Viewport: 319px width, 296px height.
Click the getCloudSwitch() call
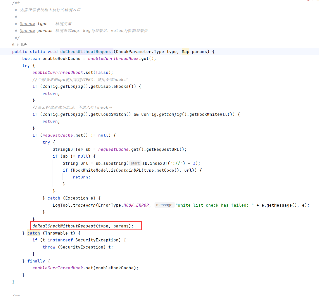[x=111, y=114]
